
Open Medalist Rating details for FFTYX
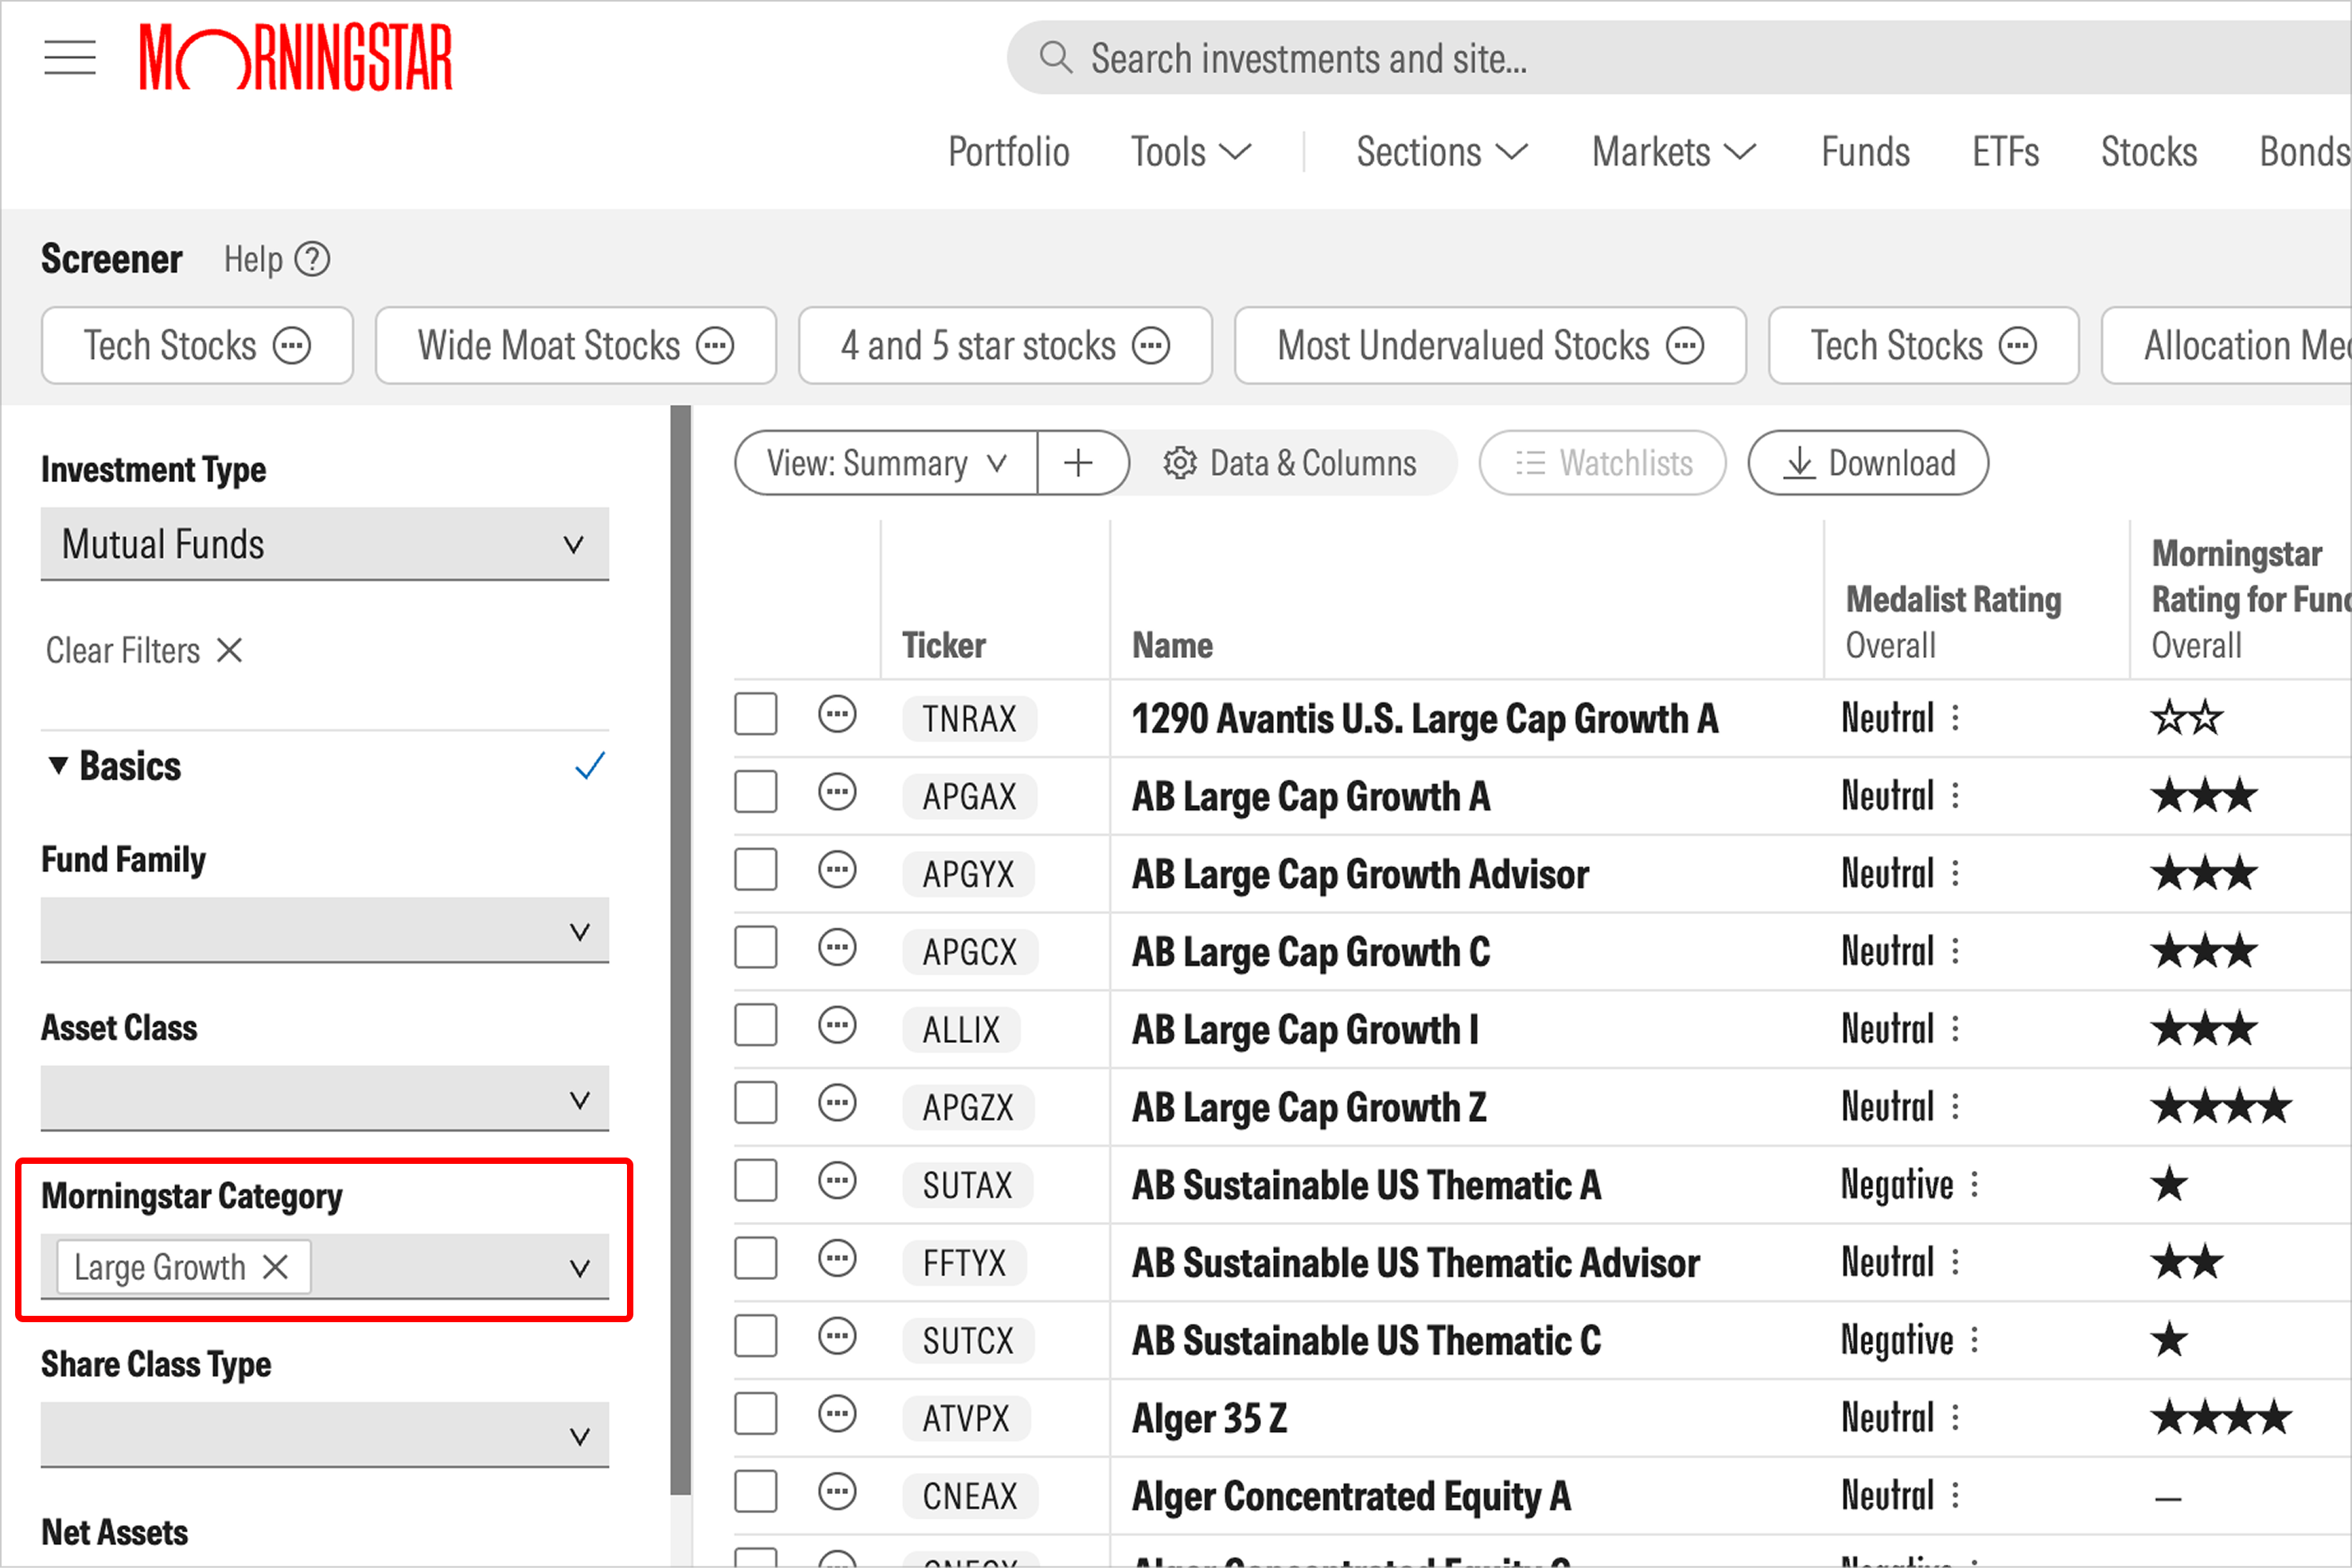[1956, 1262]
